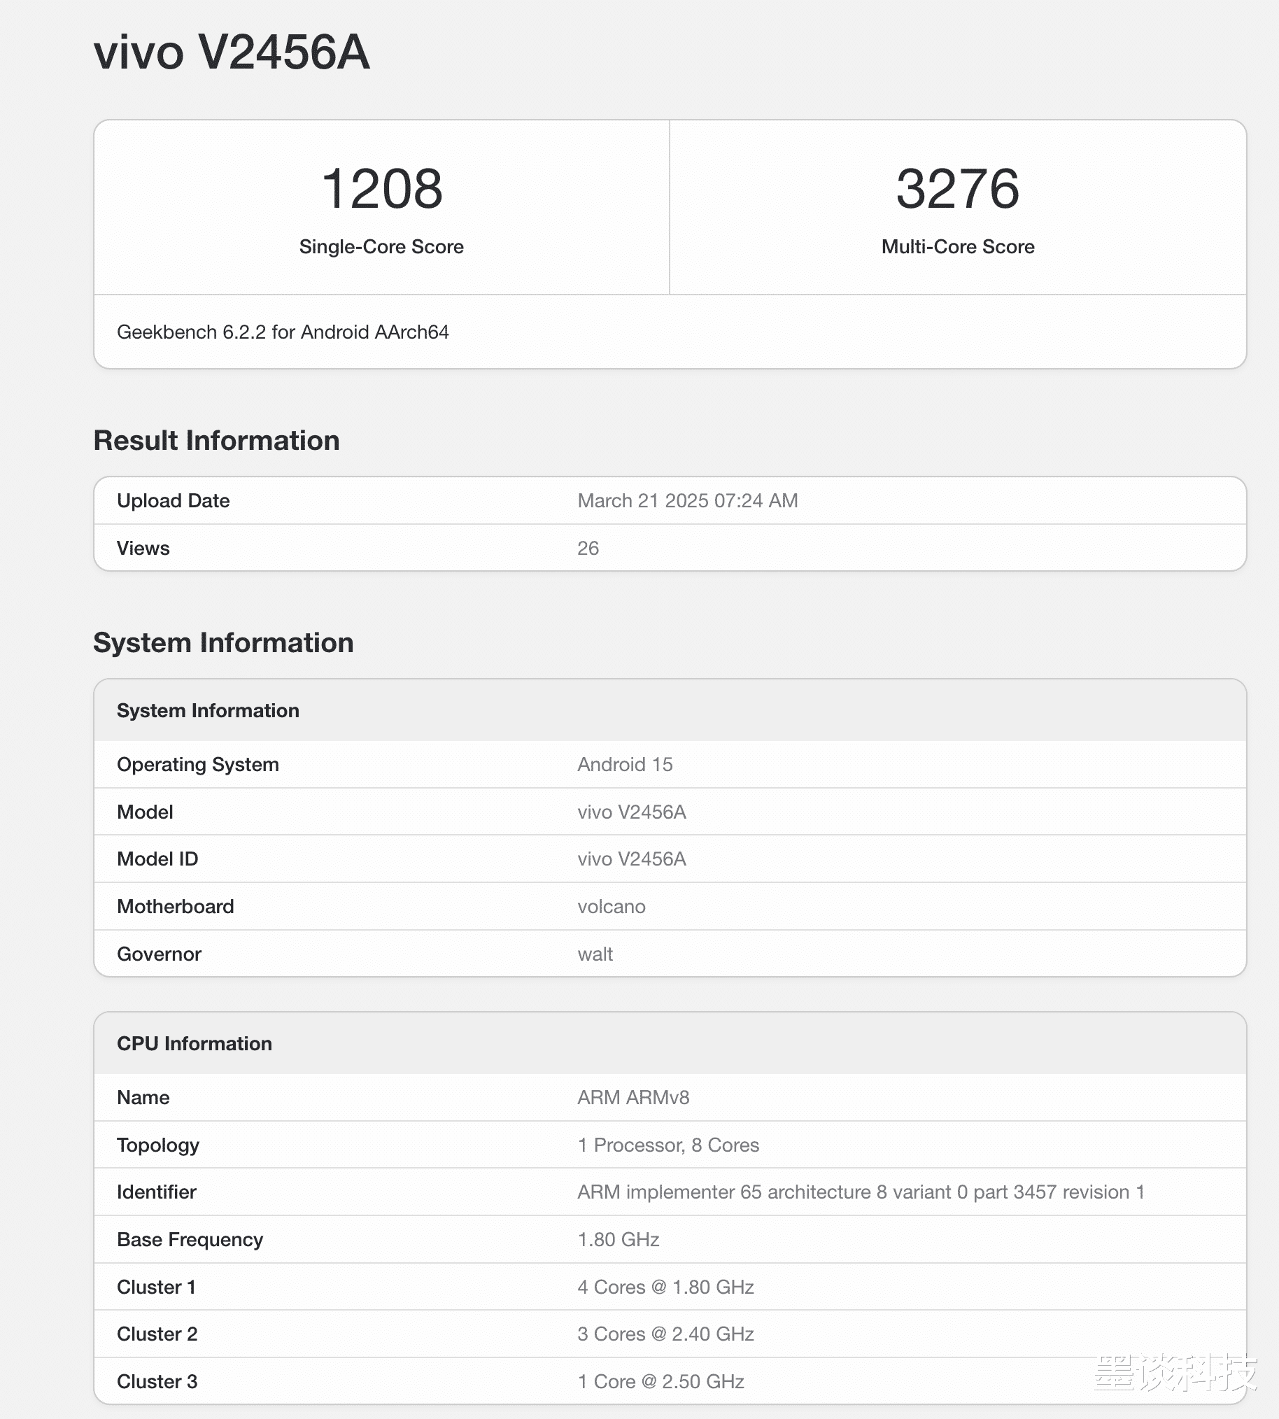Click the CPU Information section header

pos(194,1044)
